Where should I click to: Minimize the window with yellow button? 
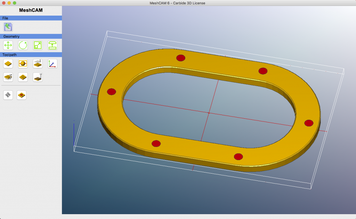(x=9, y=3)
